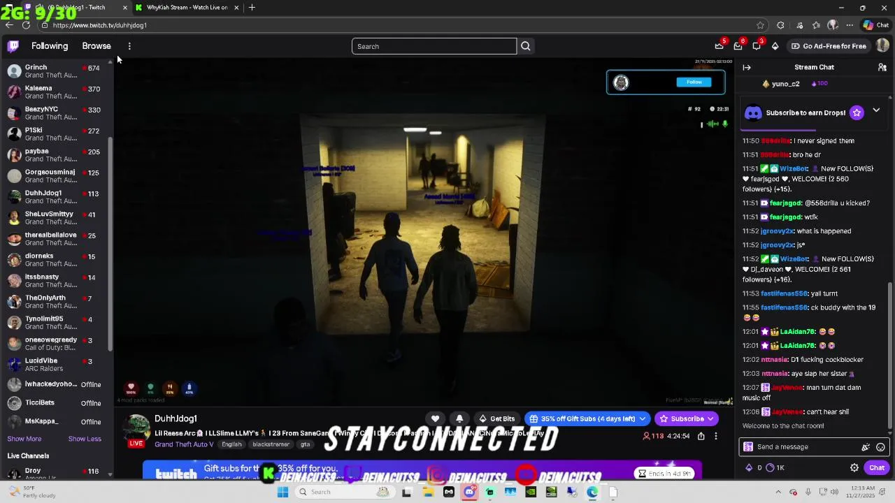The width and height of the screenshot is (895, 503).
Task: Open the Copilot Chat button in browser
Action: [x=875, y=25]
